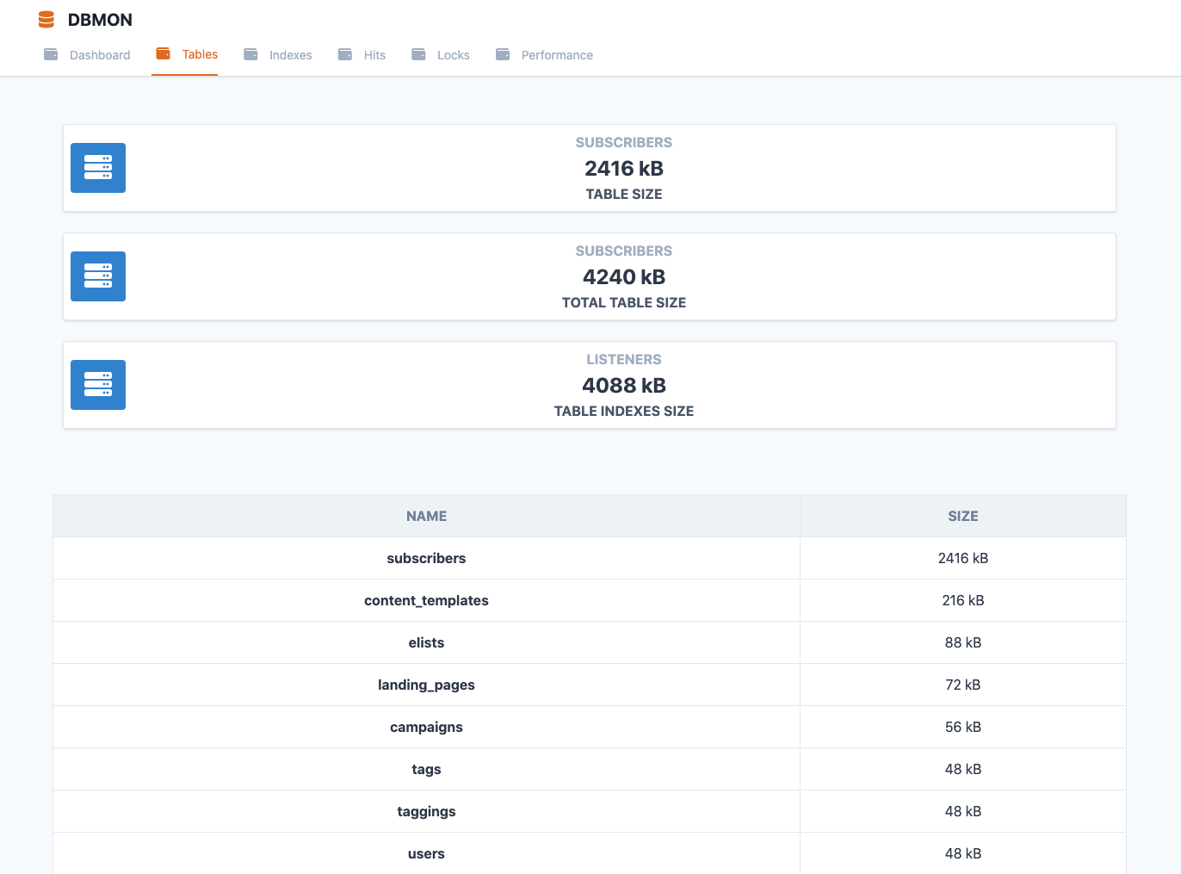Click the Dashboard window icon
Screen dimensions: 1181x874
tap(52, 53)
